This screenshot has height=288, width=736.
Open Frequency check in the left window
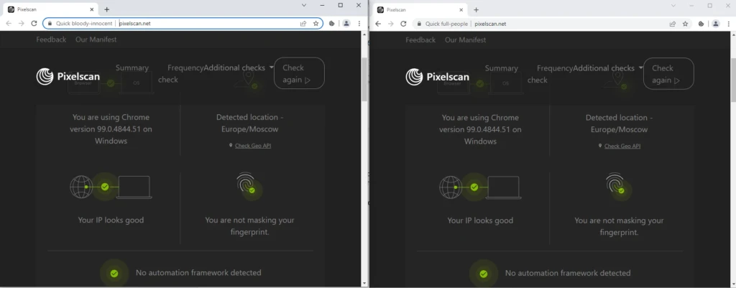click(180, 74)
